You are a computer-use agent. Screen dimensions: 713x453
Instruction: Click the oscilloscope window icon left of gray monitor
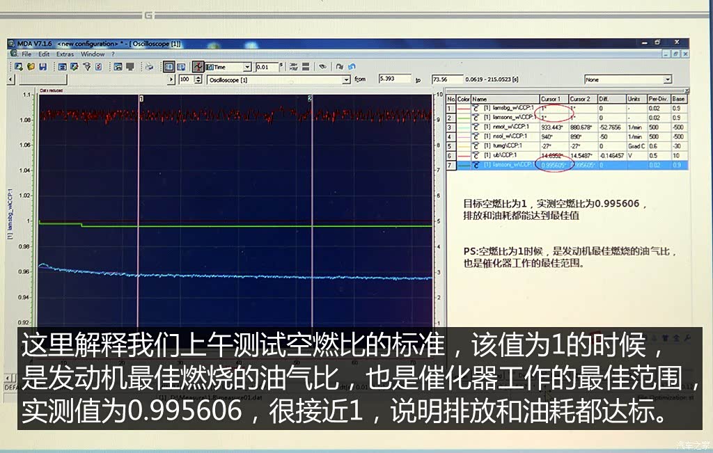click(x=118, y=67)
